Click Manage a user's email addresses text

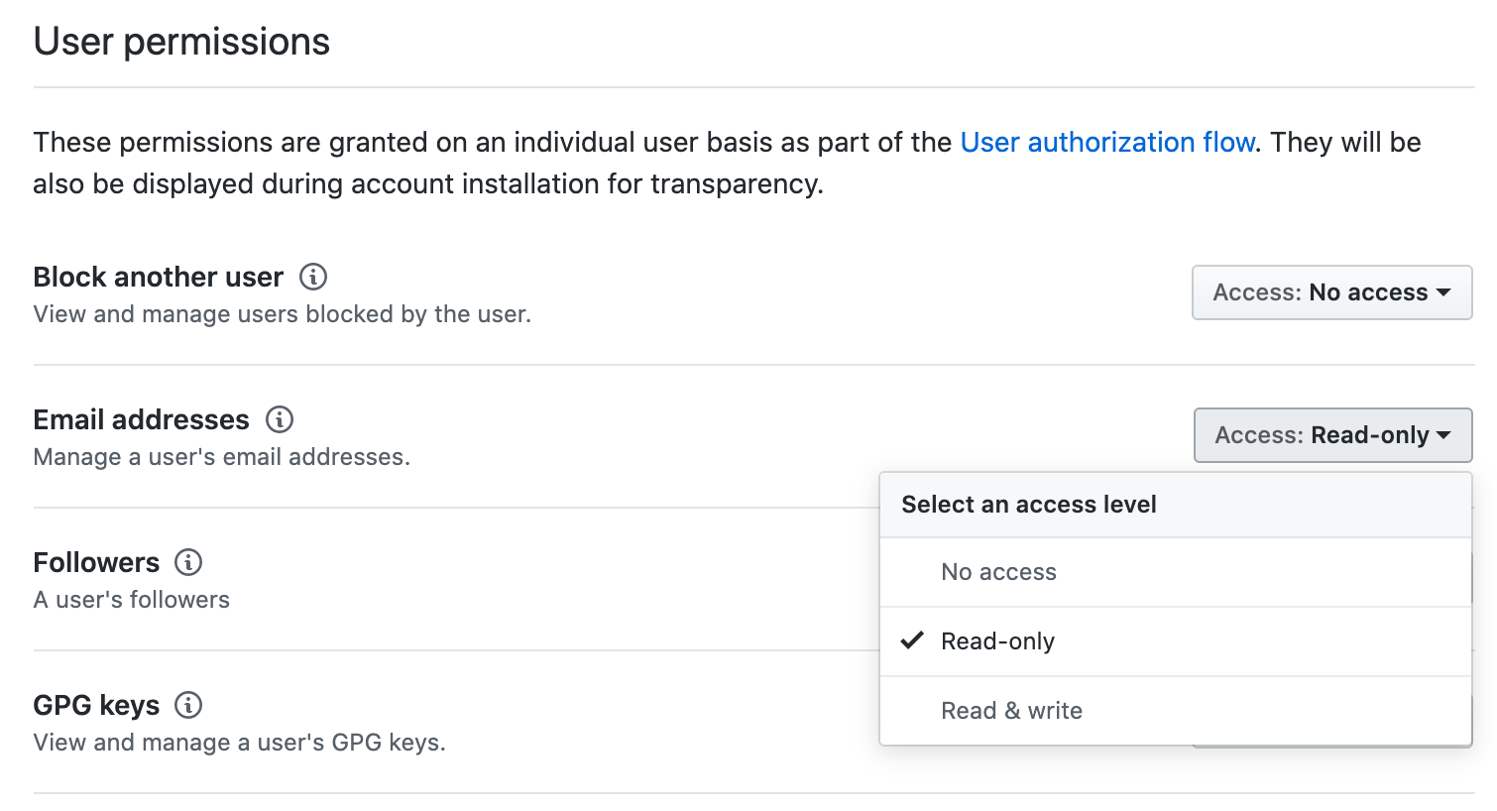point(221,457)
